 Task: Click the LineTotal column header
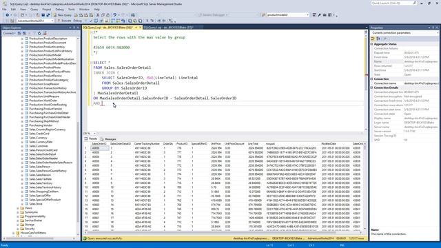coord(253,144)
